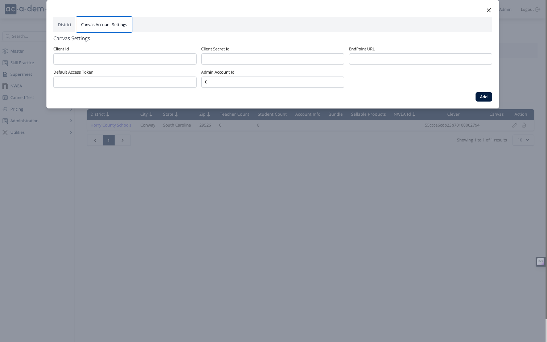Go to previous results page

click(x=95, y=140)
